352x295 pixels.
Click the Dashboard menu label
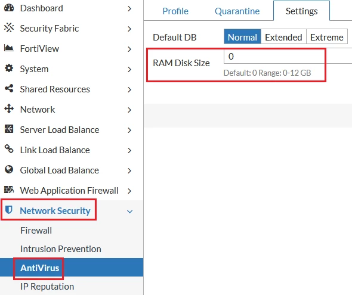[x=42, y=8]
